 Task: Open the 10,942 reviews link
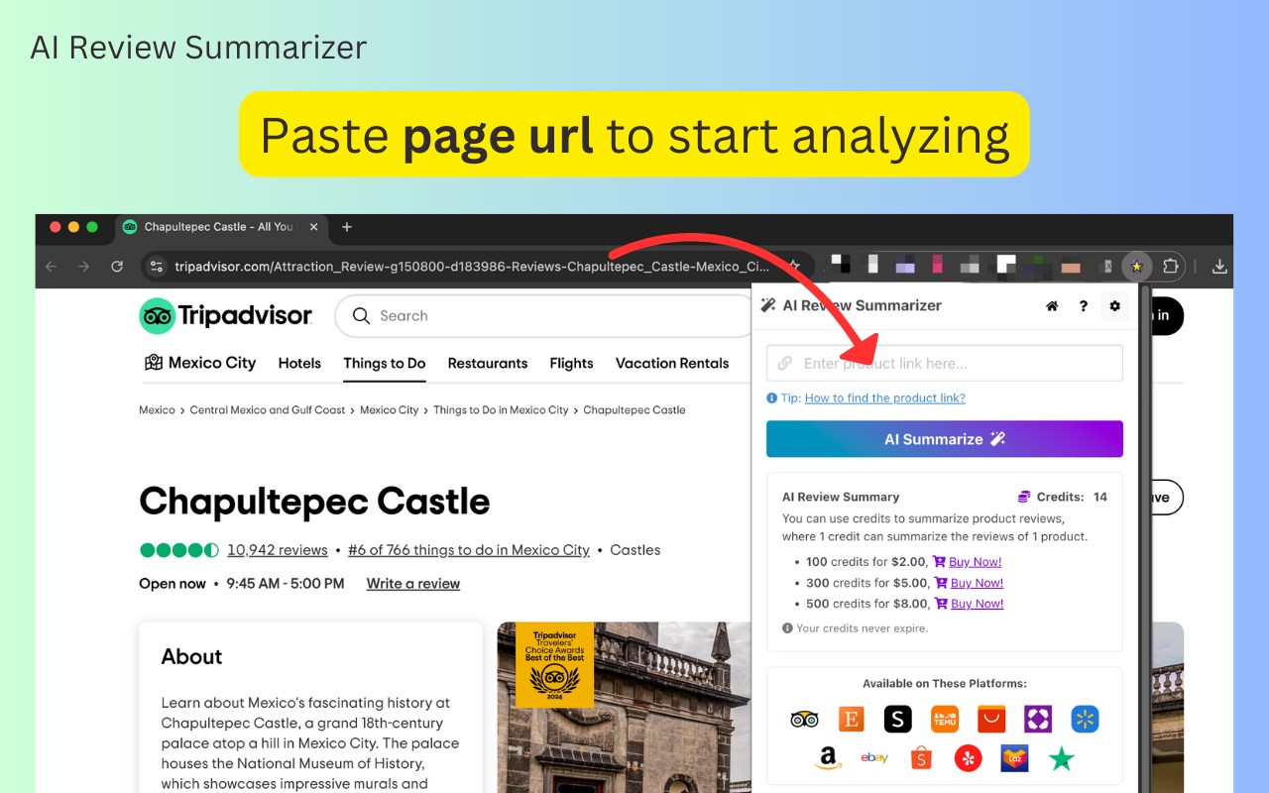278,550
